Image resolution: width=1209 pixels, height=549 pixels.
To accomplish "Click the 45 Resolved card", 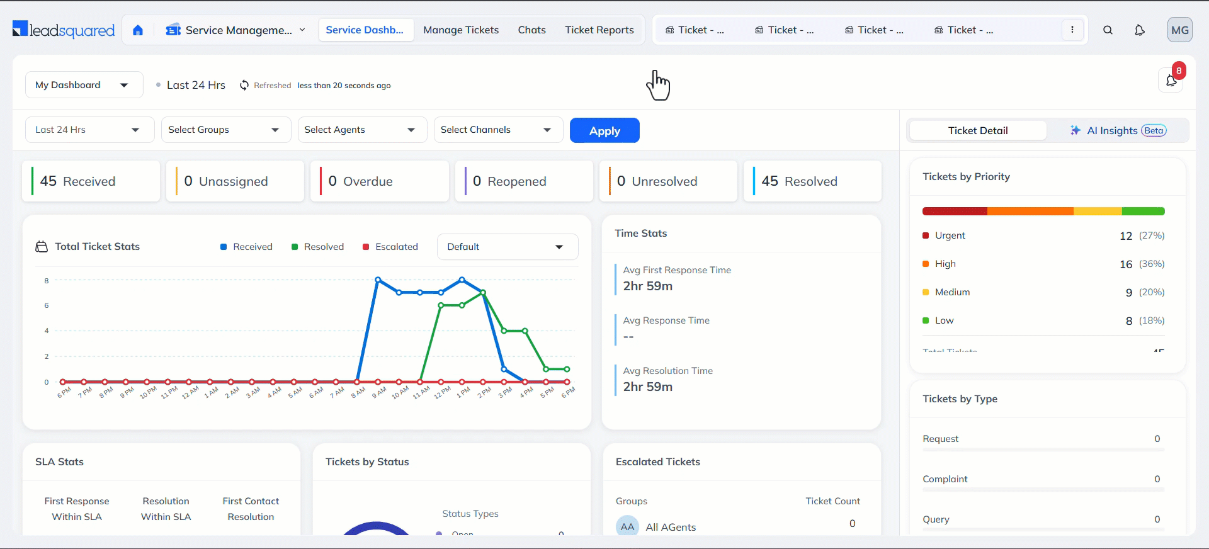I will tap(813, 181).
